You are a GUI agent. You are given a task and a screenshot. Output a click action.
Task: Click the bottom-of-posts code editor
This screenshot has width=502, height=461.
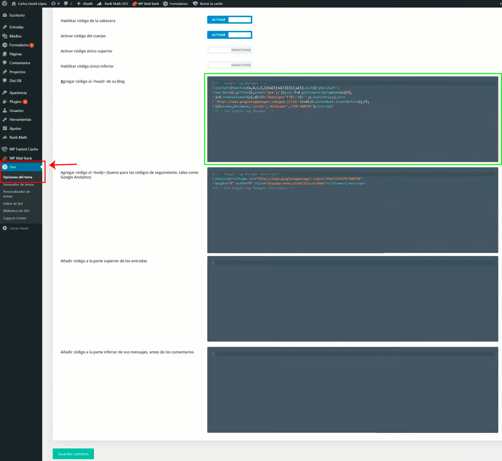pos(353,390)
